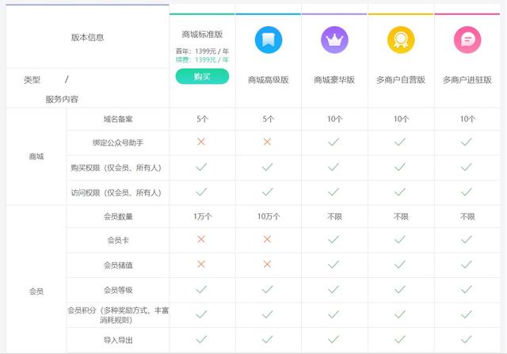
Task: Click 多商户进驻版's 不限 in 会员数量 row
Action: pyautogui.click(x=467, y=217)
